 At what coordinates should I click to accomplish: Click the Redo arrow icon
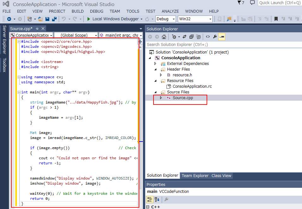click(75, 19)
